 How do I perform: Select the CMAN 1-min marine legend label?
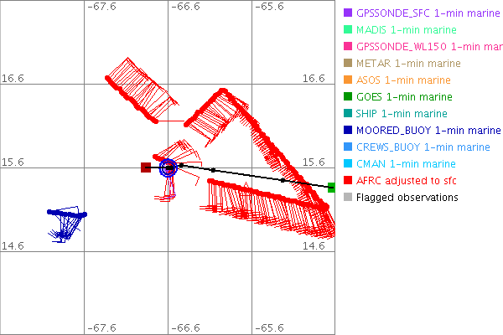click(406, 164)
